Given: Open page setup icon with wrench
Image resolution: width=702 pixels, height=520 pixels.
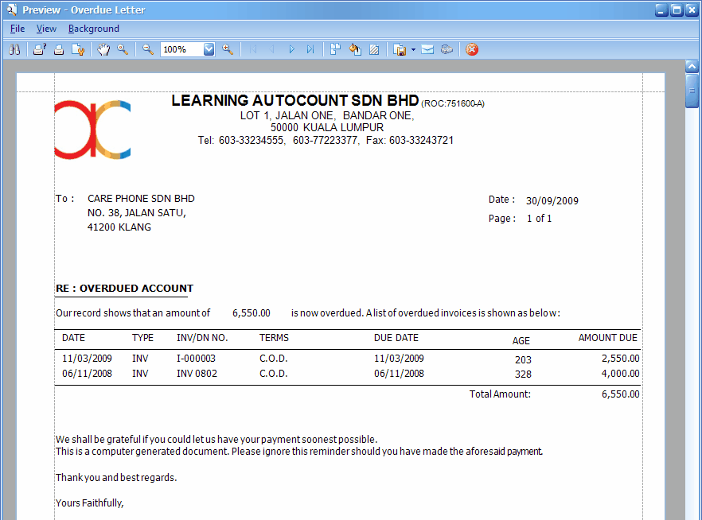Looking at the screenshot, I should point(78,49).
